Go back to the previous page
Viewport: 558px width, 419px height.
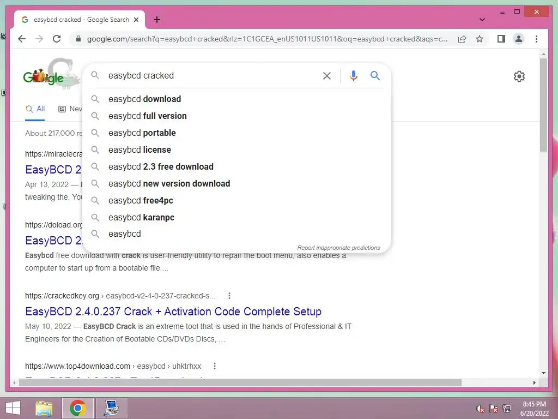pos(22,39)
